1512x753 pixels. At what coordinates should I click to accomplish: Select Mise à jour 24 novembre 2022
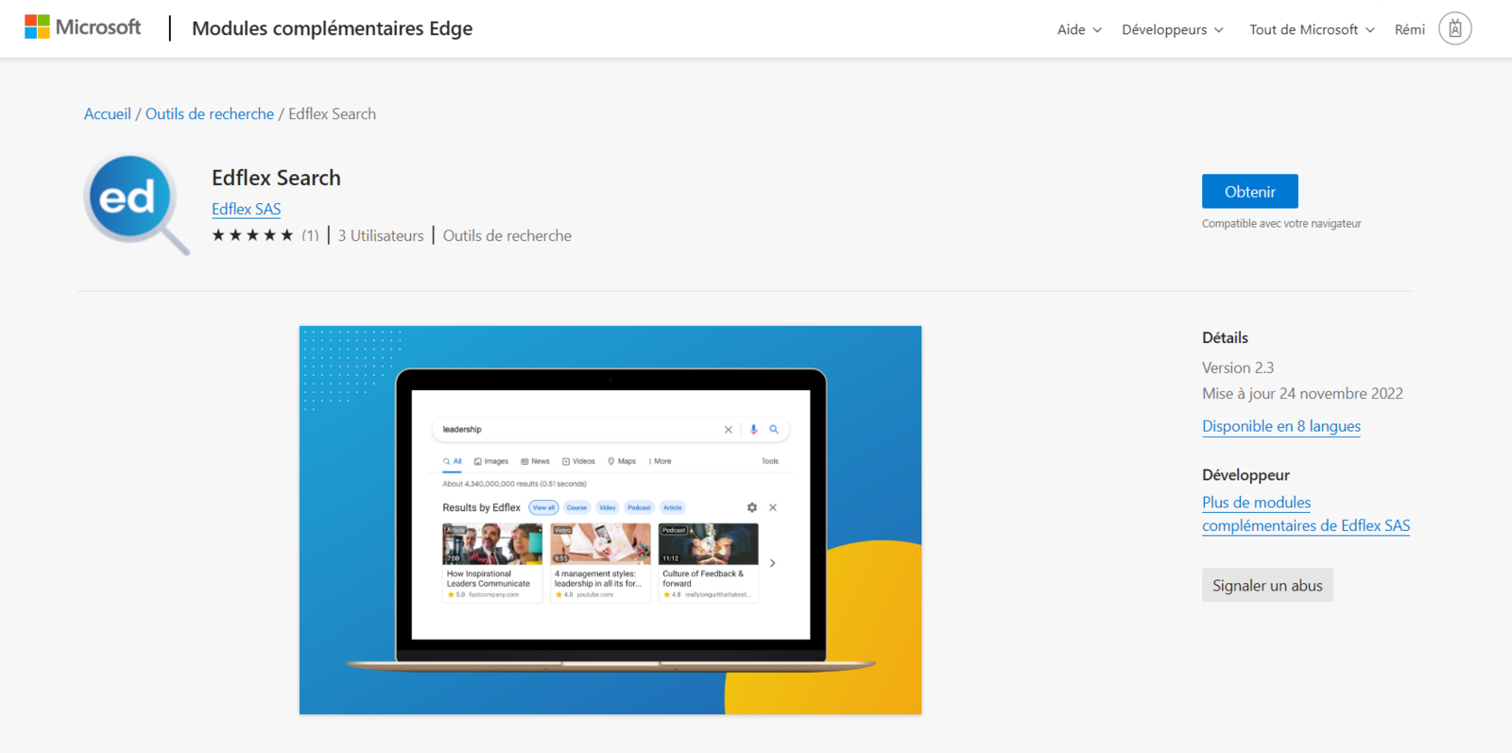point(1302,393)
